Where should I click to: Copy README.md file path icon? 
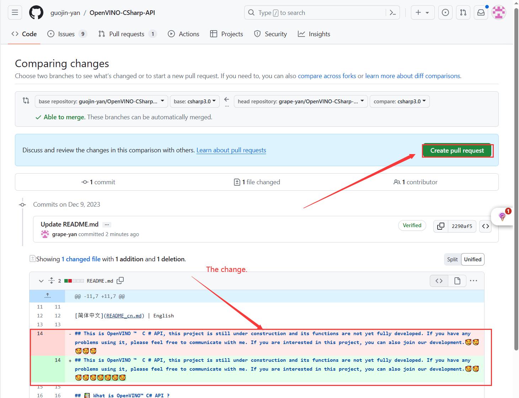point(120,280)
